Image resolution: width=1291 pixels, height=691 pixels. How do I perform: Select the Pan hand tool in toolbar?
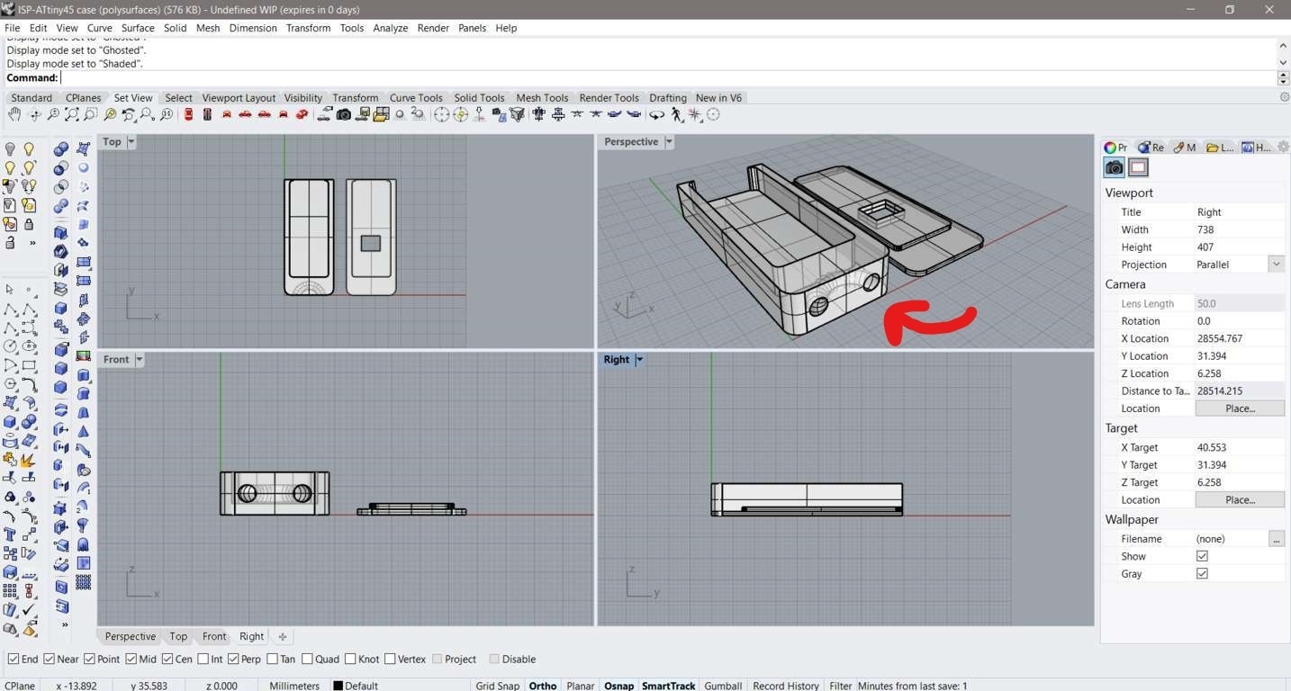pos(14,115)
